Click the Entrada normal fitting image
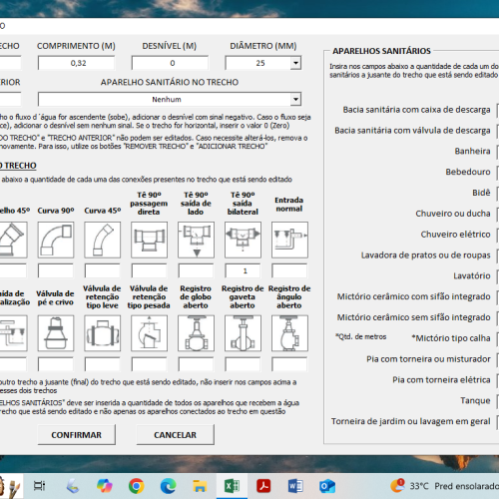This screenshot has width=499, height=499. (289, 240)
